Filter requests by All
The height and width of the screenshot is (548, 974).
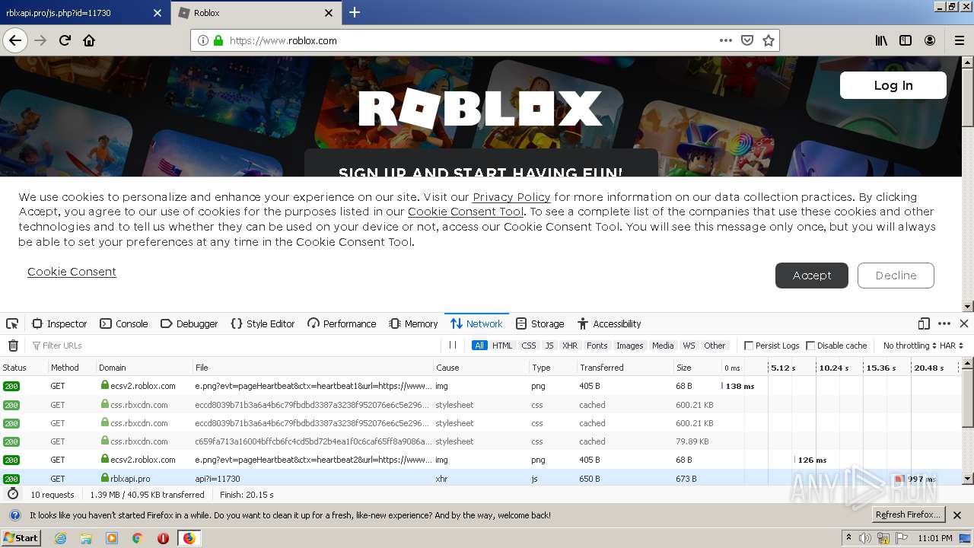pos(479,346)
